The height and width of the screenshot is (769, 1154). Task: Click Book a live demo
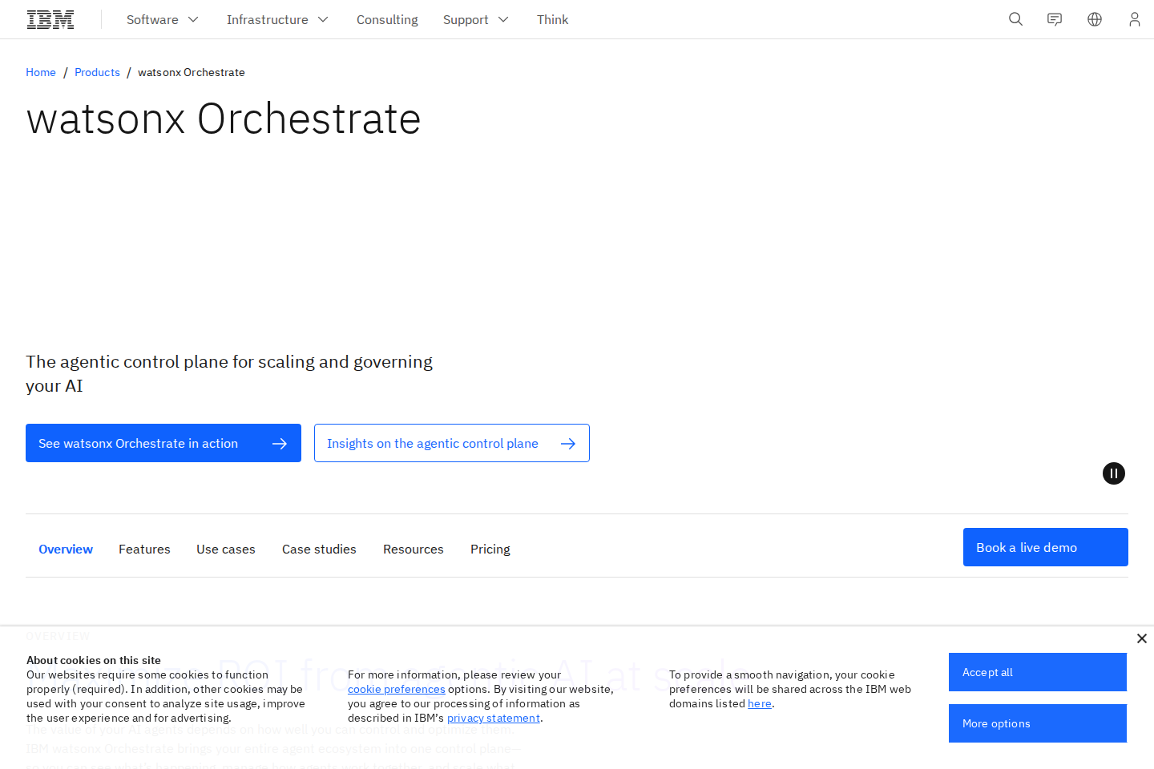point(1046,547)
